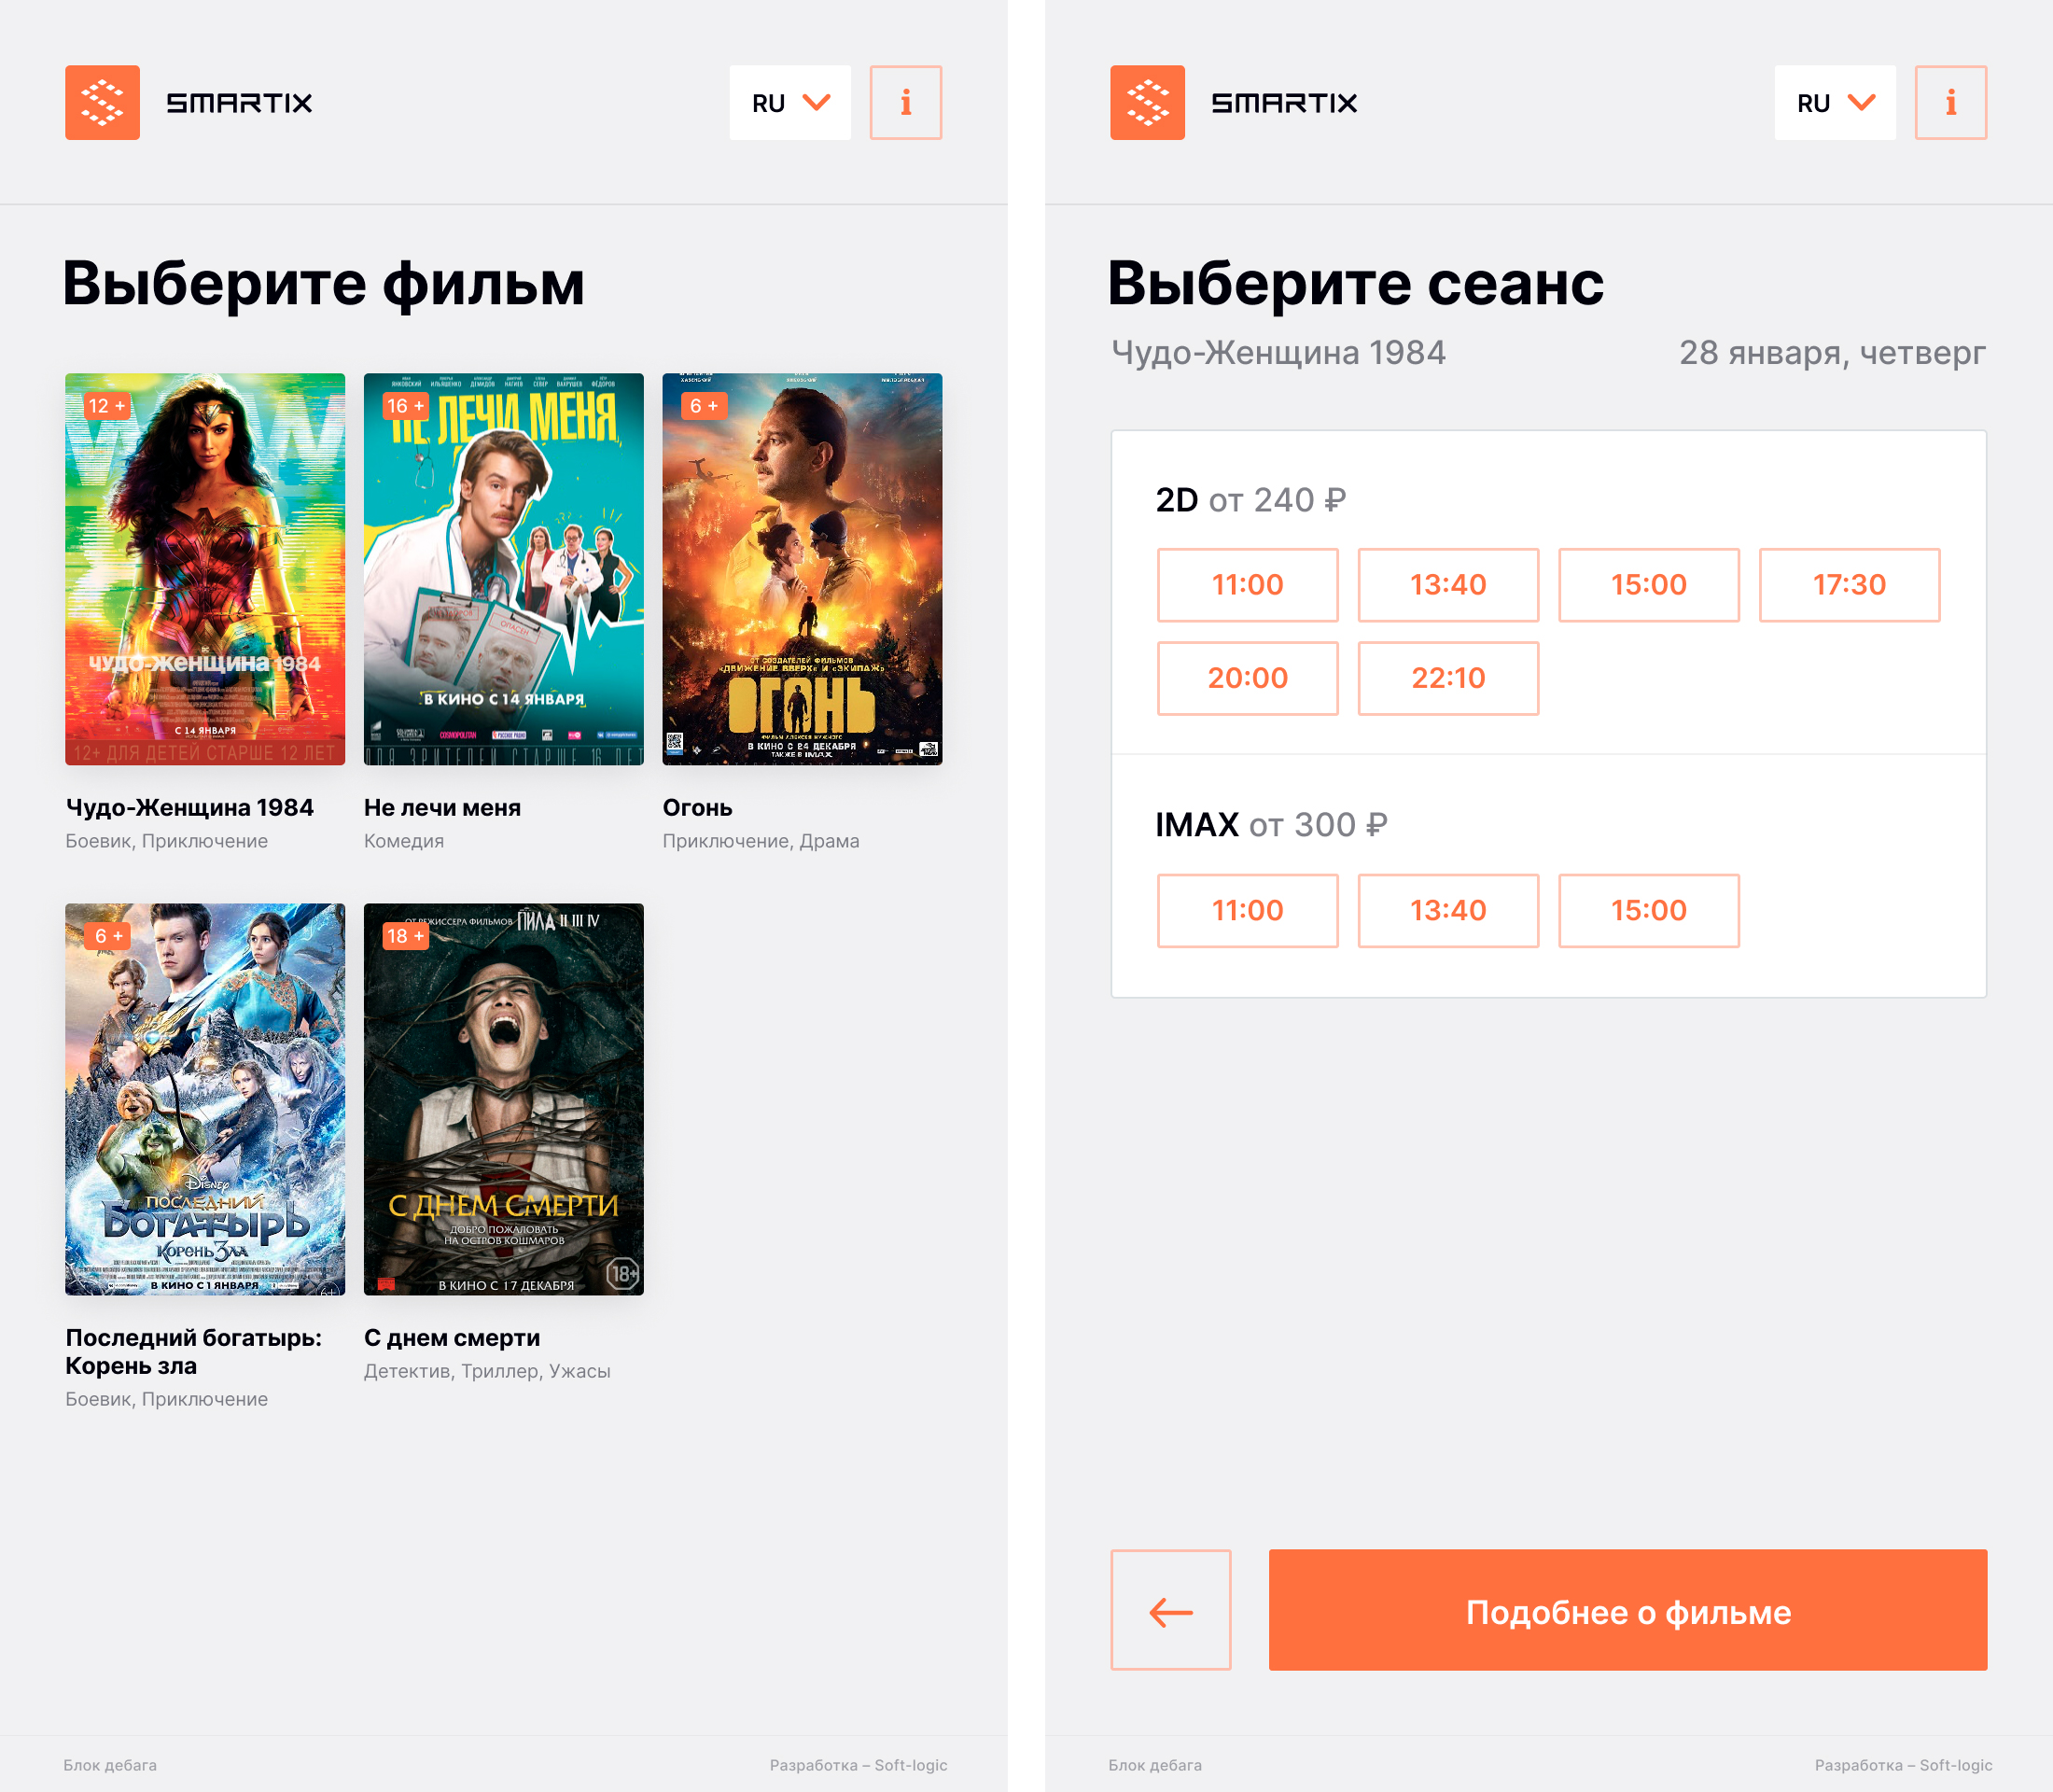This screenshot has height=1792, width=2053.
Task: Choose IMAX session at 13:40
Action: pos(1448,910)
